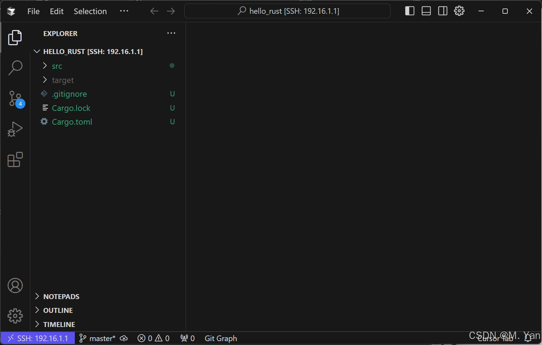
Task: Expand the target folder
Action: [62, 80]
